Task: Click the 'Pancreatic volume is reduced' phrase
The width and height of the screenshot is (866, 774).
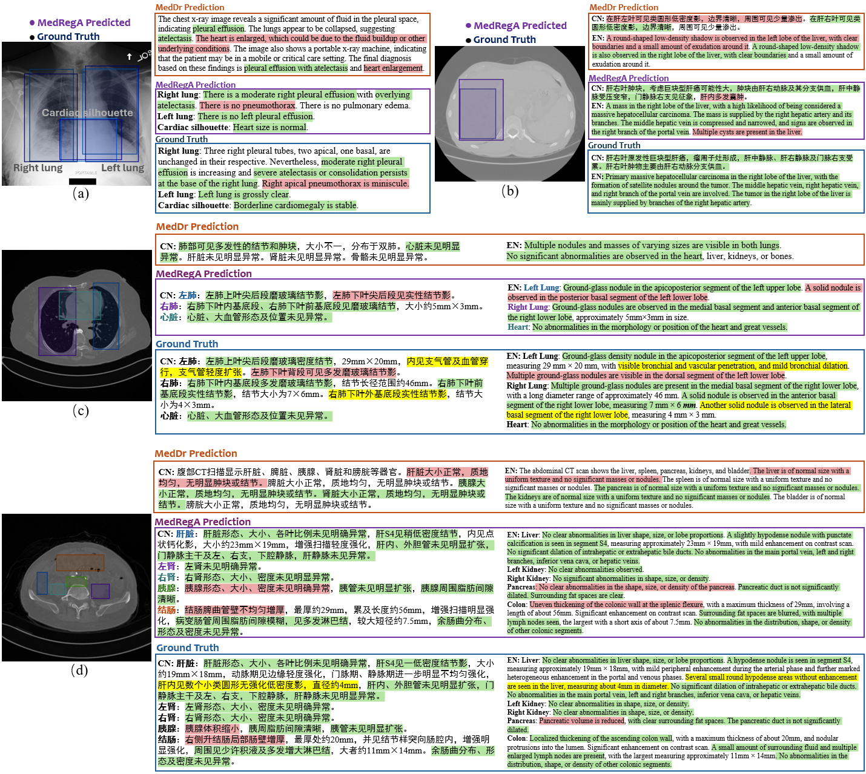Action: click(x=582, y=721)
